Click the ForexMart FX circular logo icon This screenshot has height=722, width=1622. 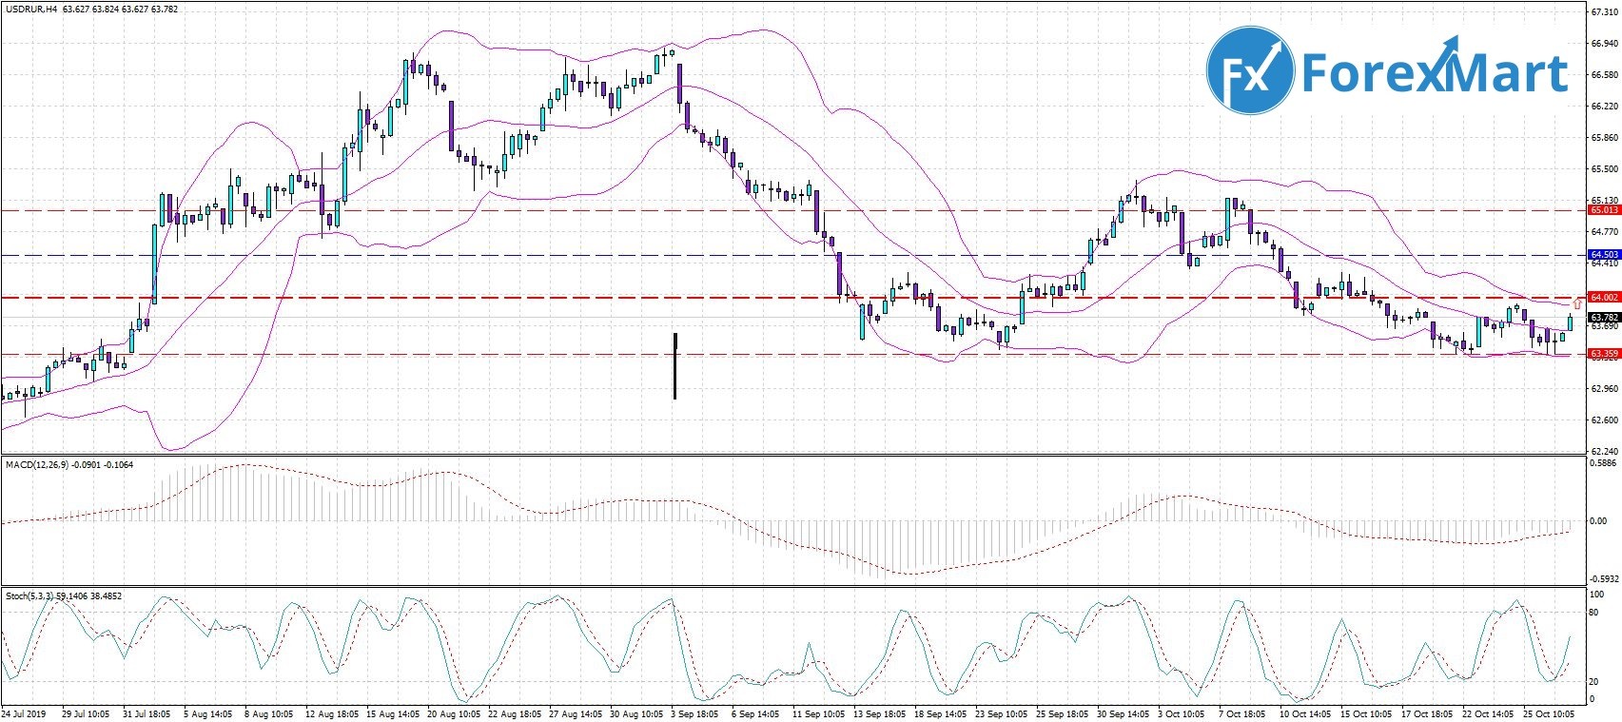[1250, 71]
